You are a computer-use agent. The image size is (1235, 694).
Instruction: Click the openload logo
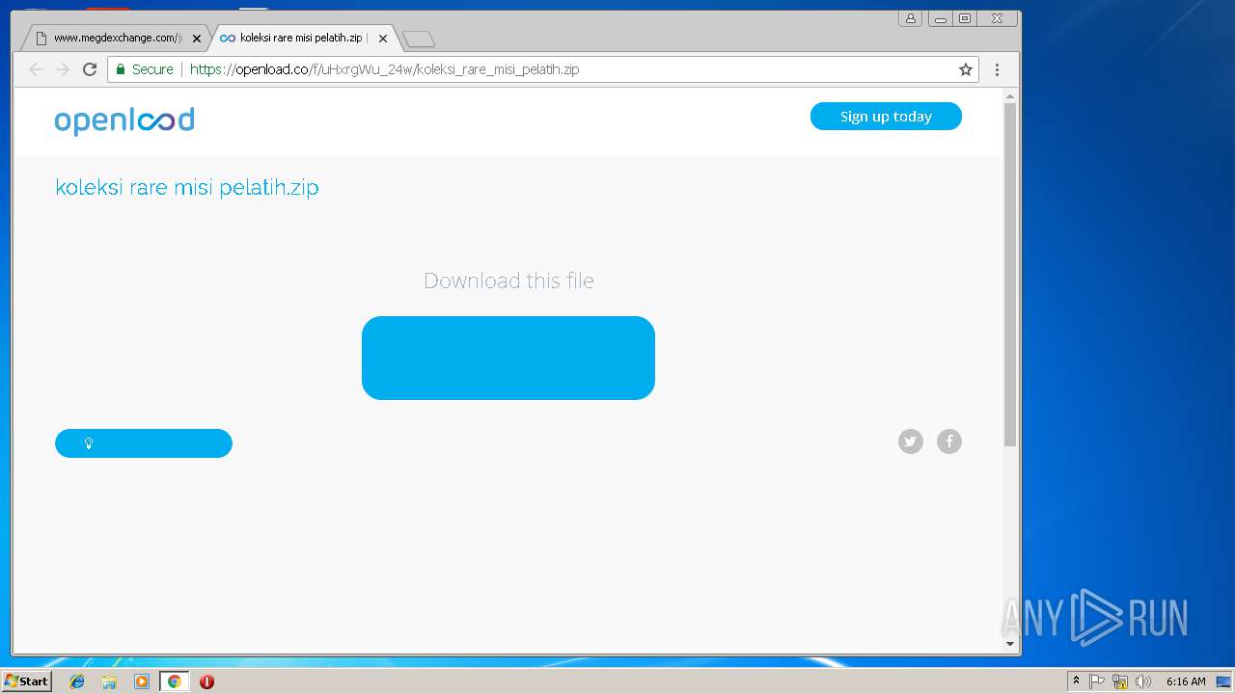(124, 120)
